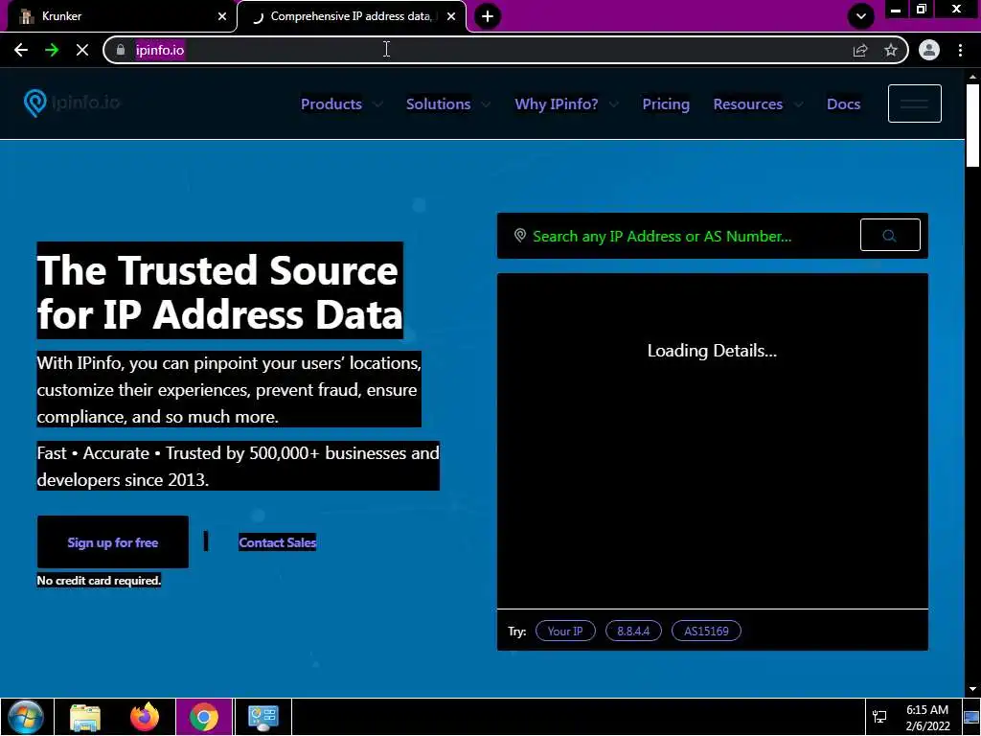981x736 pixels.
Task: Go to the Pricing page
Action: point(666,103)
